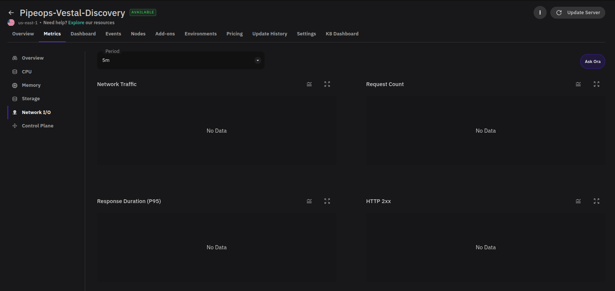Click No Data in HTTP 2xx panel
This screenshot has height=291, width=615.
tap(486, 247)
